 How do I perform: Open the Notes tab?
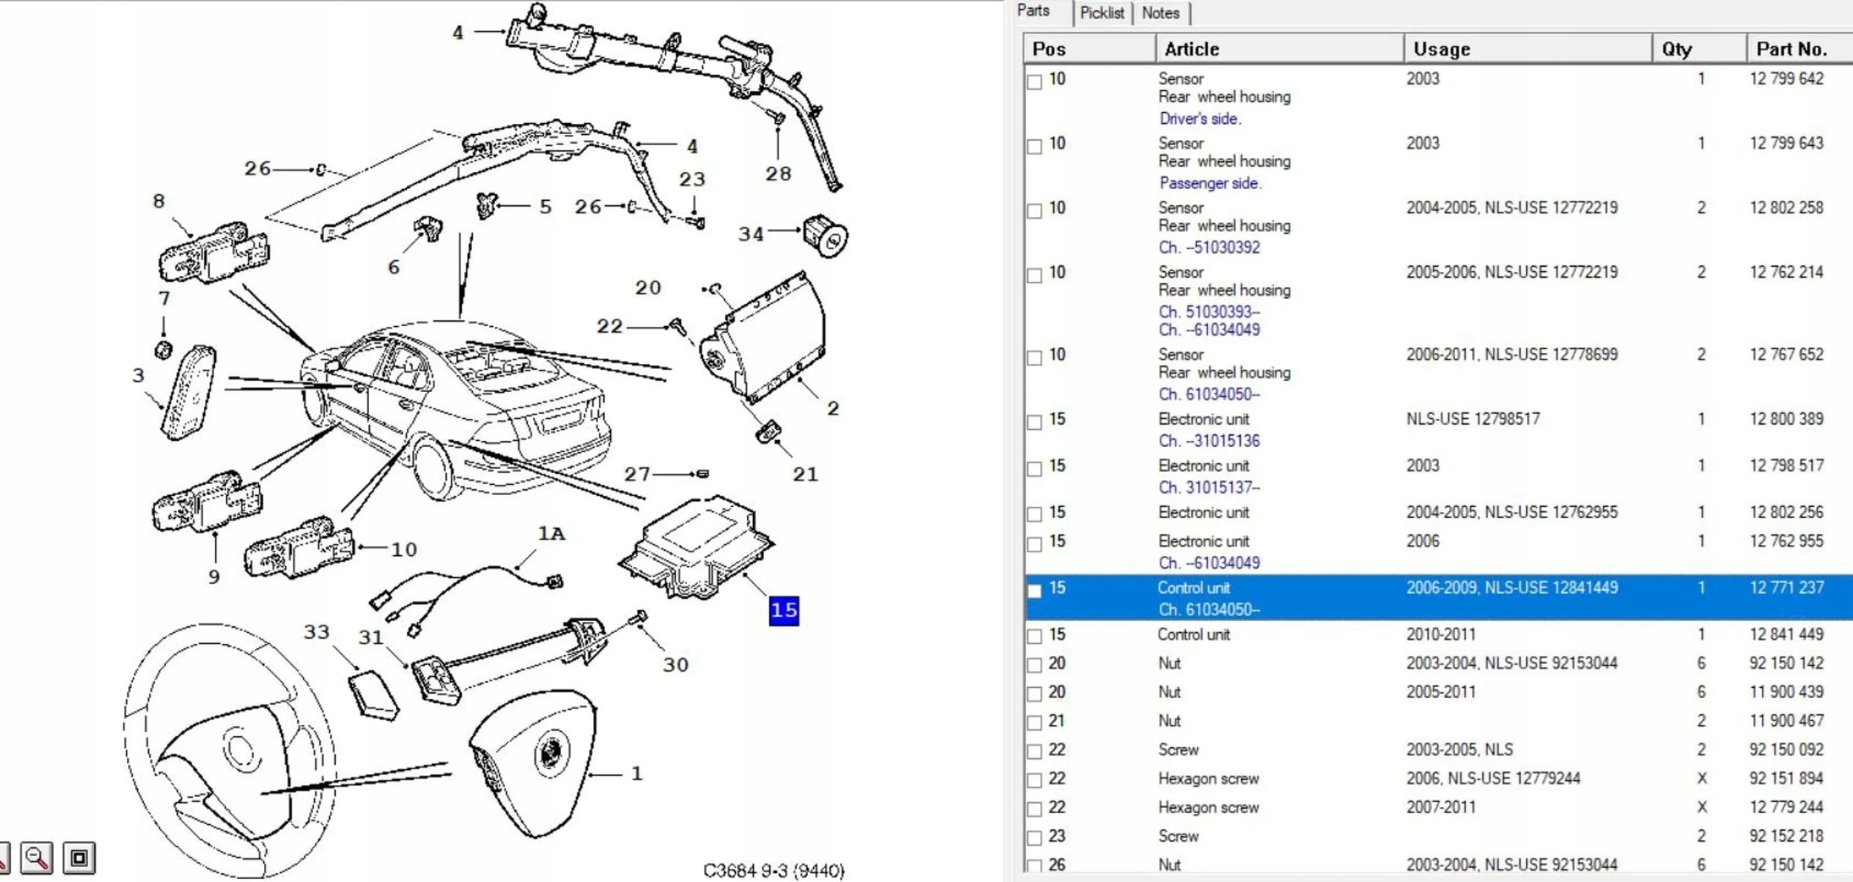pyautogui.click(x=1160, y=13)
